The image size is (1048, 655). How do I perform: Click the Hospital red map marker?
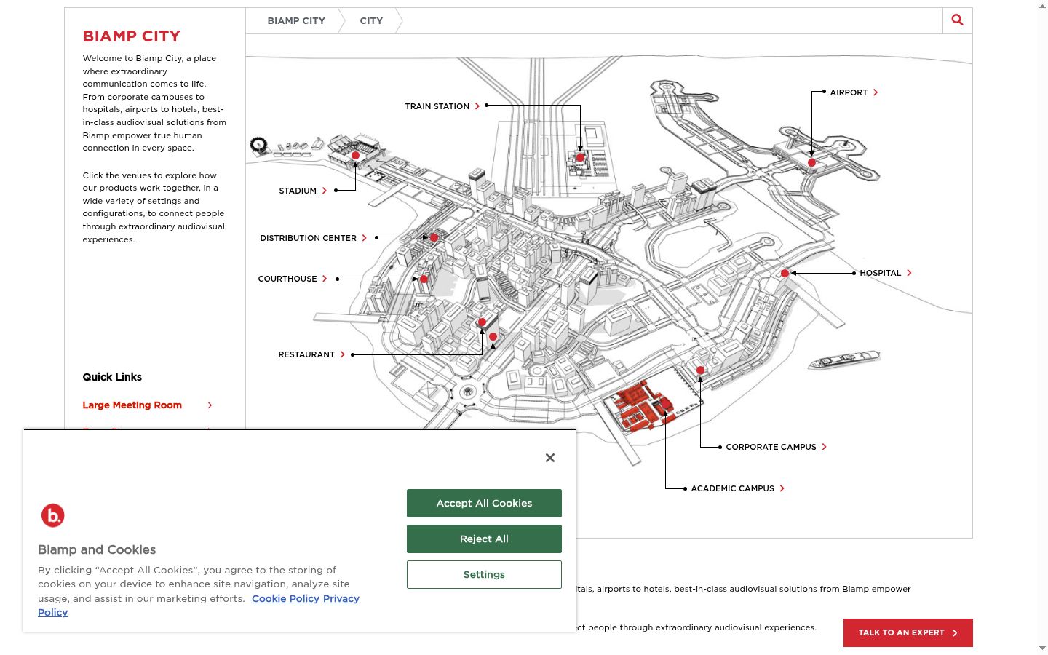785,274
